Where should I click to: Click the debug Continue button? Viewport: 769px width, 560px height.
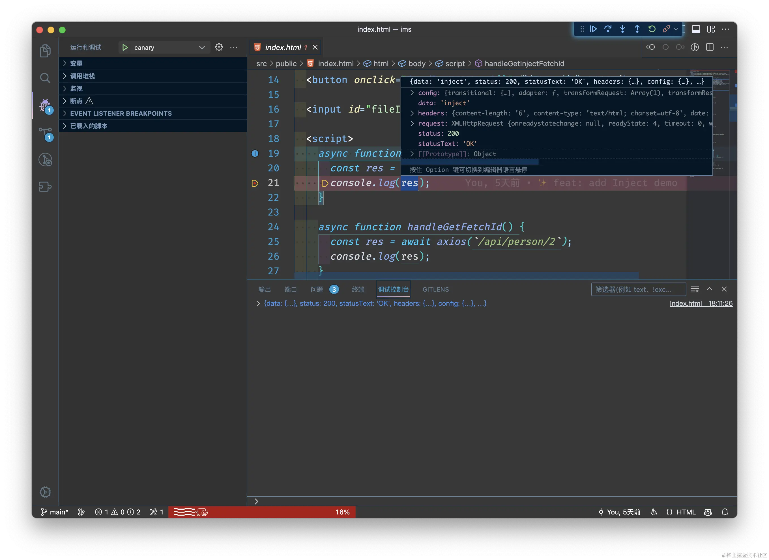pyautogui.click(x=593, y=29)
